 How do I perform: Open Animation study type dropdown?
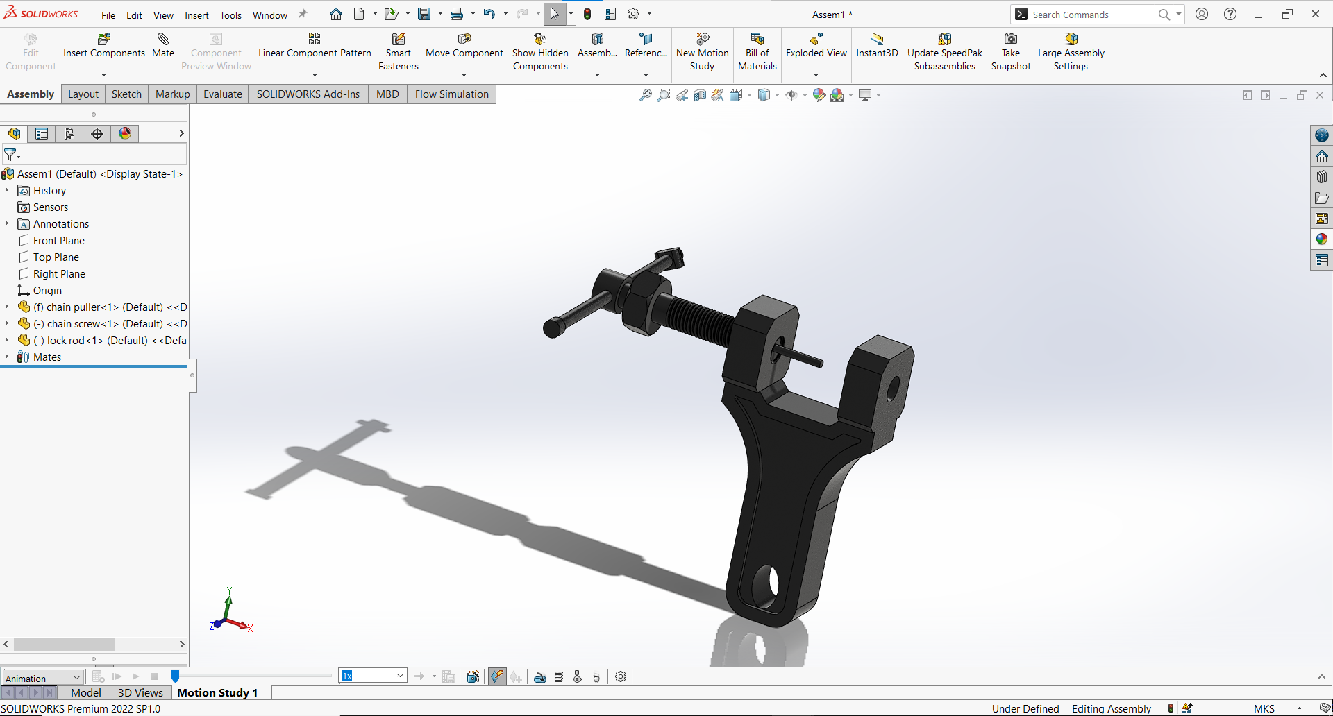pos(43,678)
